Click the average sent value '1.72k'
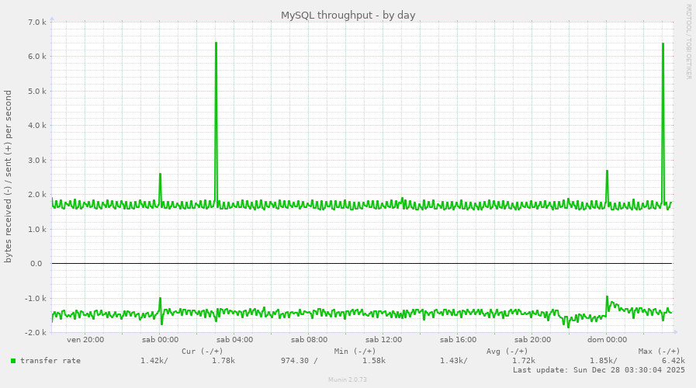The image size is (696, 388). [523, 361]
